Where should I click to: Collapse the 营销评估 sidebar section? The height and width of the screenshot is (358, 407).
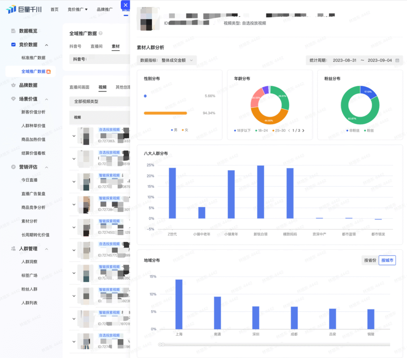point(47,167)
